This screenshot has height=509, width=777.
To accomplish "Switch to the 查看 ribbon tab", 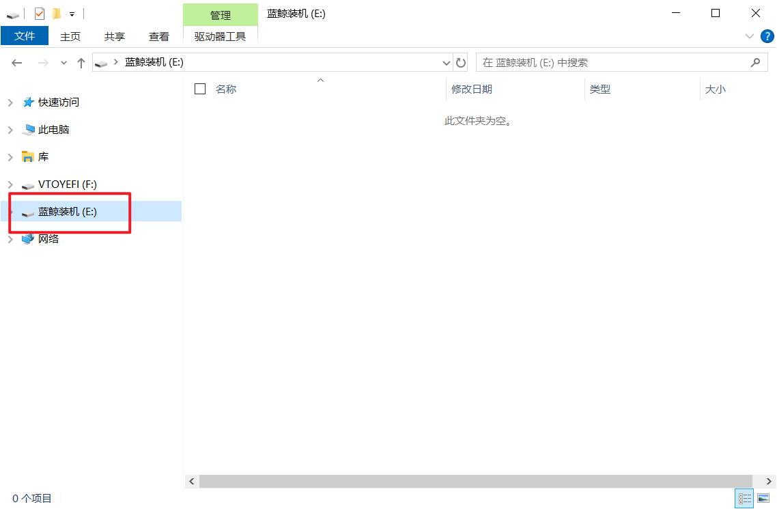I will [159, 37].
